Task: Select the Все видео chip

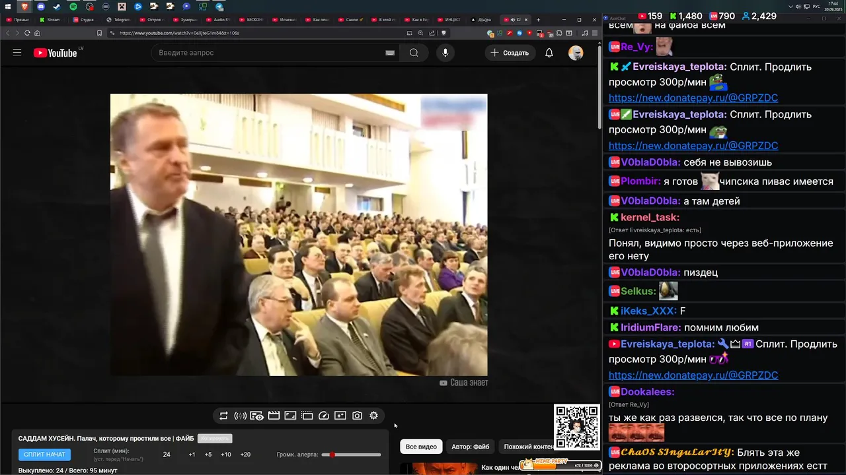Action: [421, 447]
